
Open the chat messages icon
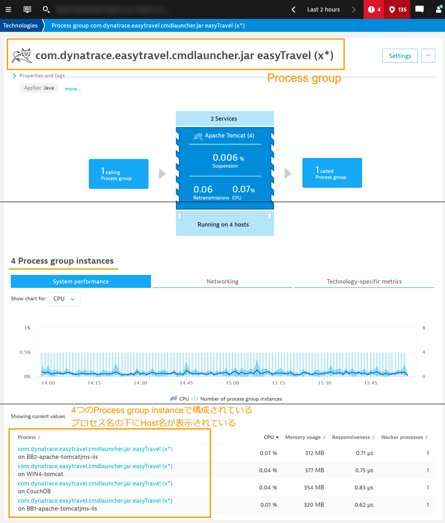tap(420, 9)
